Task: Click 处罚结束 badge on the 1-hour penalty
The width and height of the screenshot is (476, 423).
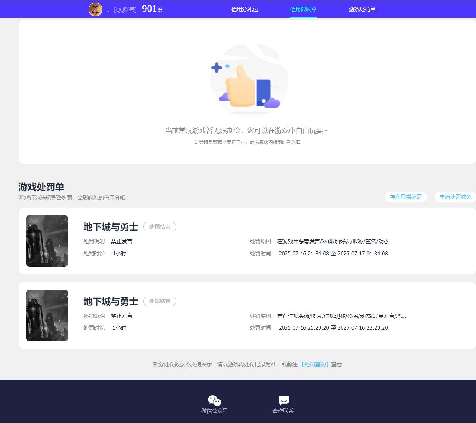Action: click(x=160, y=301)
